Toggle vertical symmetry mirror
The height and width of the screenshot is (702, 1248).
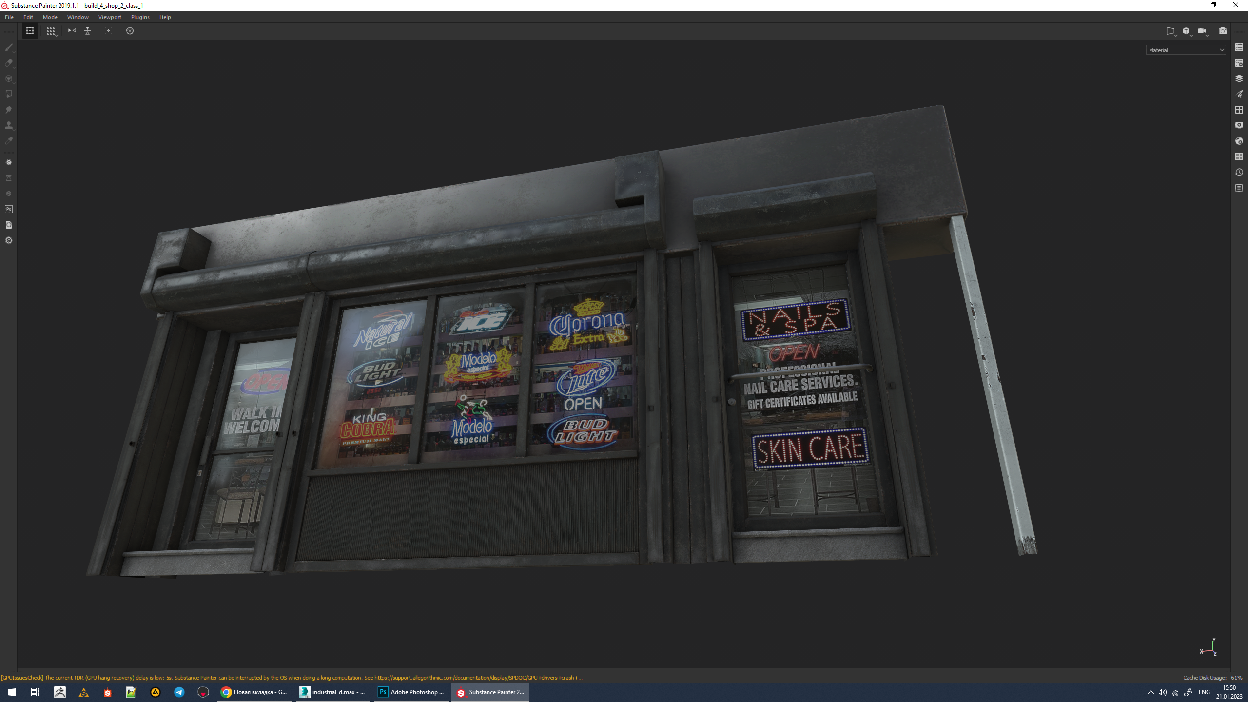tap(88, 31)
